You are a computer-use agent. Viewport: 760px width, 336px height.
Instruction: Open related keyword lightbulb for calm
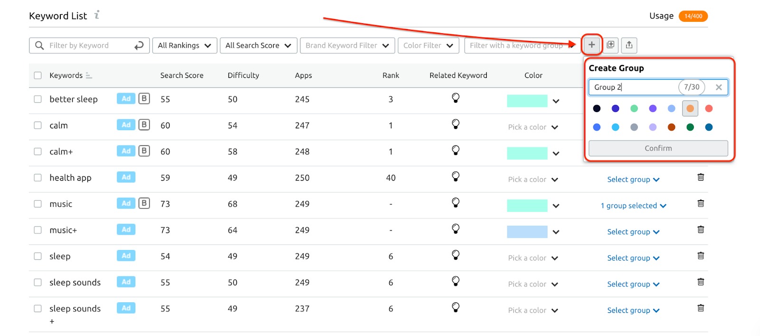coord(456,125)
